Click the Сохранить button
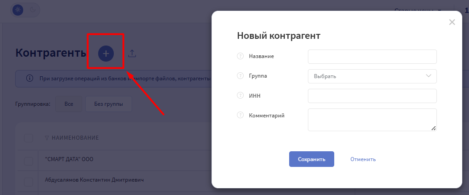Image resolution: width=469 pixels, height=195 pixels. [311, 159]
